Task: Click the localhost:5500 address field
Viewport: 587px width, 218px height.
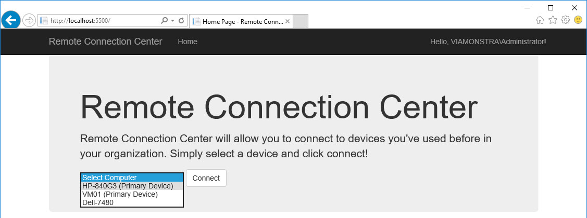Action: pos(99,21)
